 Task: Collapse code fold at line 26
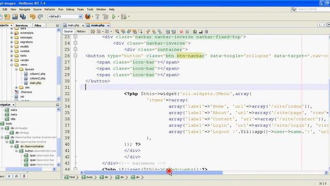pyautogui.click(x=75, y=56)
